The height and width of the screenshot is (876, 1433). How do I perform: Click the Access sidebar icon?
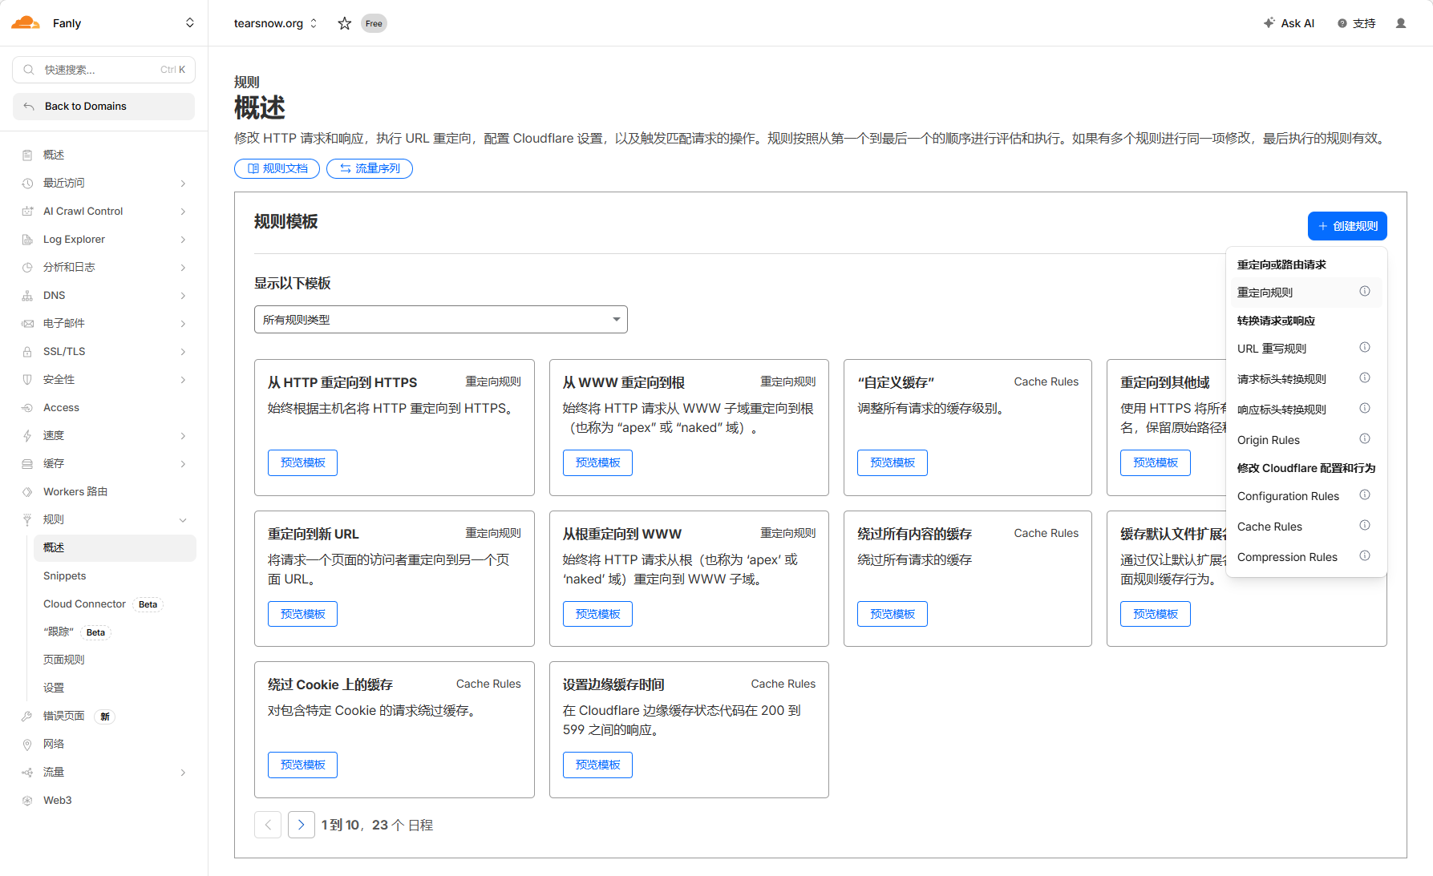tap(27, 407)
